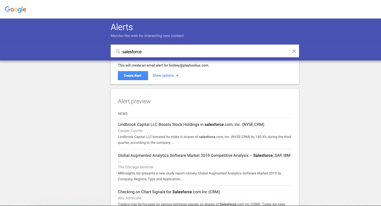
Task: Open the Checking on Chart Signals article
Action: 169,192
